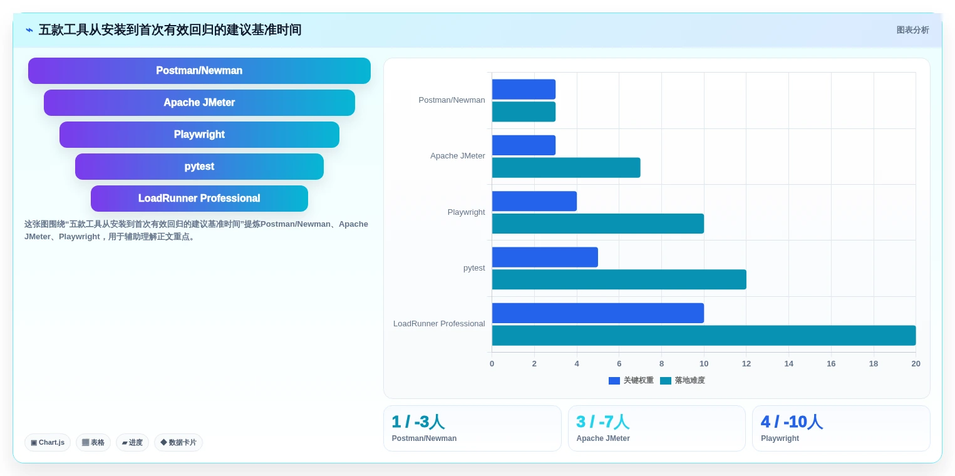Click the 数据卡片 tag chip
Screen dimensions: 955x476
[178, 442]
